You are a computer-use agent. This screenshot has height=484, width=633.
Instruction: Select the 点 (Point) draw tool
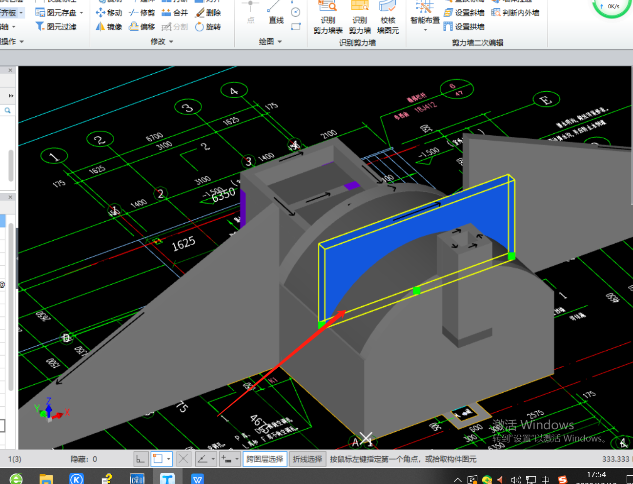[250, 12]
